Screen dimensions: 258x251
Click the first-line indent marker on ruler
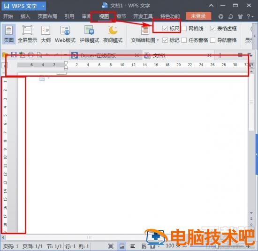coord(66,63)
